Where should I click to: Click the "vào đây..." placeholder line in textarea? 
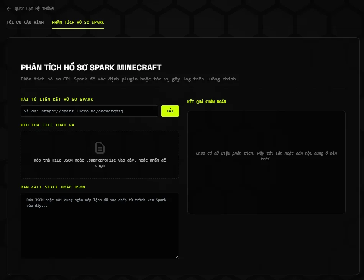(37, 206)
